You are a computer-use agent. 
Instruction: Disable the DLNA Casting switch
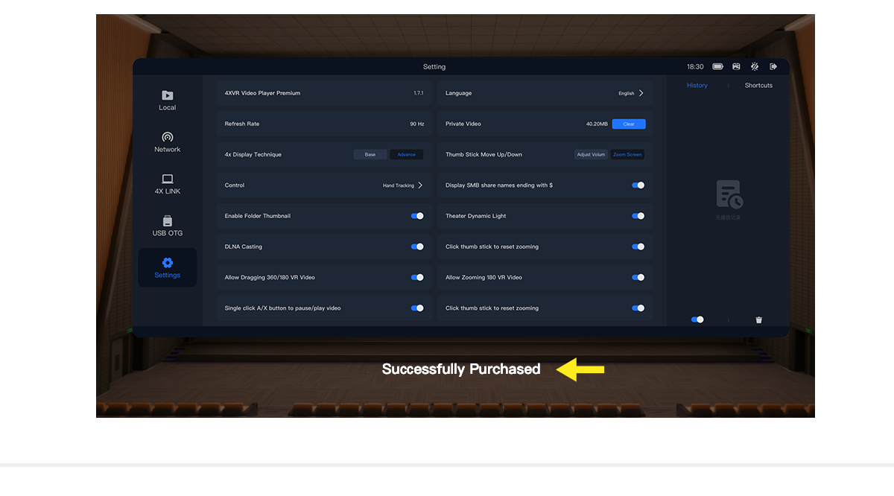[417, 247]
